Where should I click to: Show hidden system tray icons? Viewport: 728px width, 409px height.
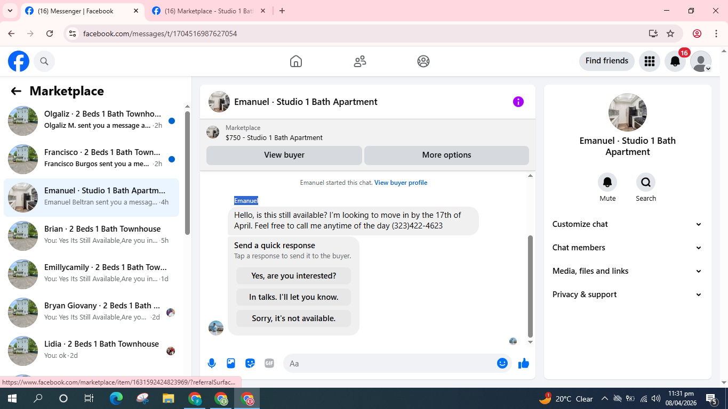click(x=605, y=398)
